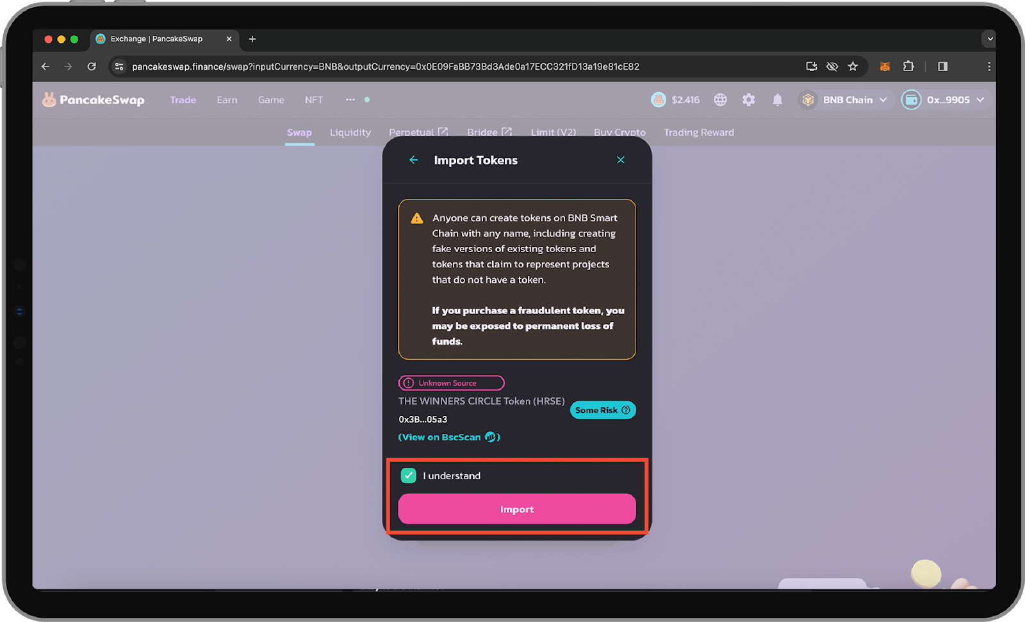Open the extensions puzzle menu
This screenshot has width=1025, height=622.
pos(908,67)
